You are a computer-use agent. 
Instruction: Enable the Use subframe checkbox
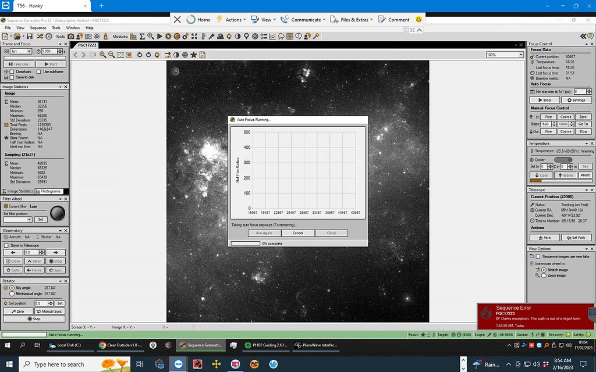tap(39, 71)
